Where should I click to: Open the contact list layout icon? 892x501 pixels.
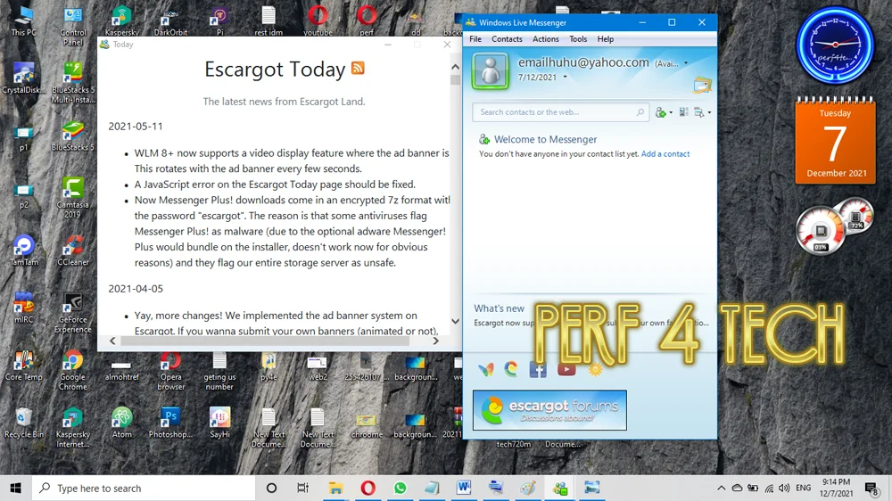pyautogui.click(x=684, y=112)
